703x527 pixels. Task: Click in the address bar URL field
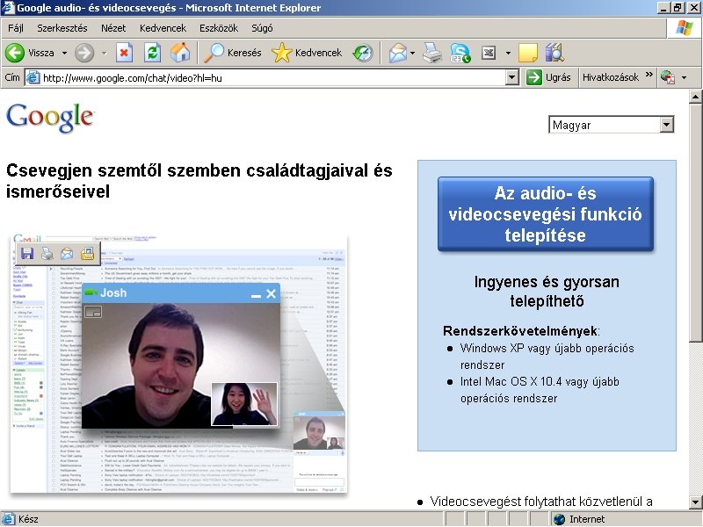click(x=273, y=77)
